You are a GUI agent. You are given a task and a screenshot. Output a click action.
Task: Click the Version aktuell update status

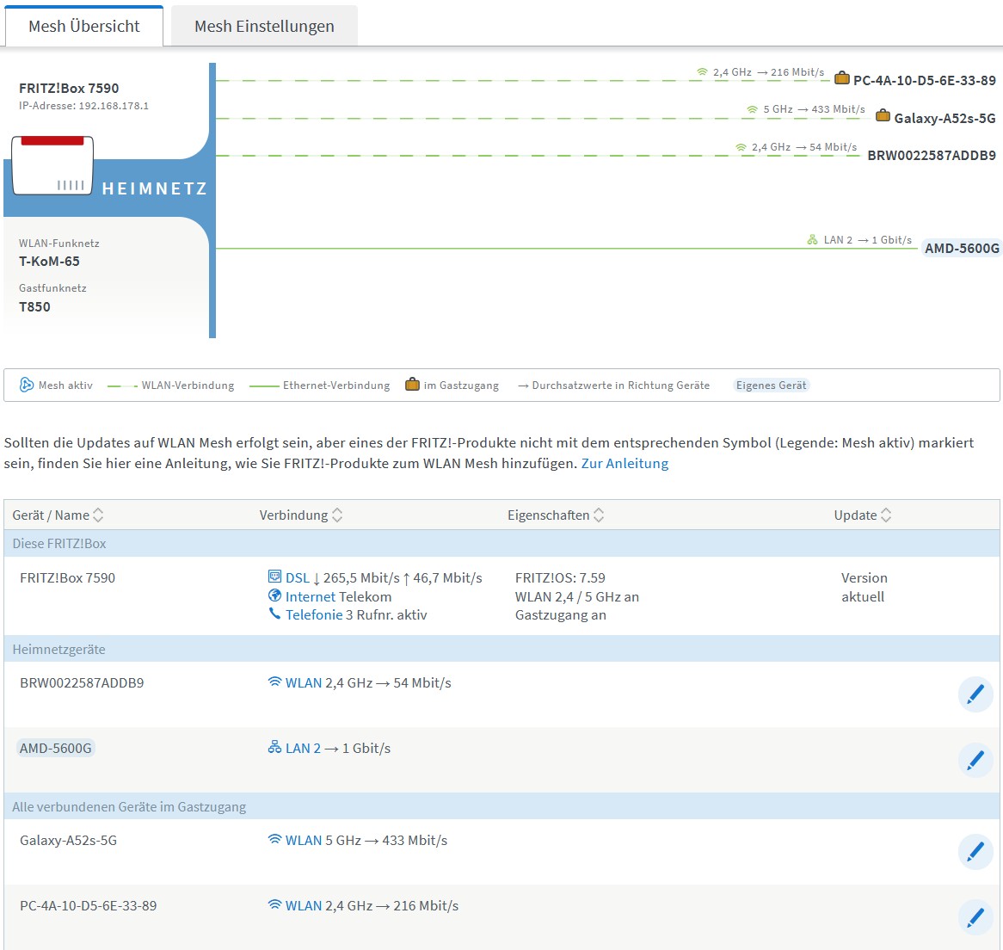(864, 587)
